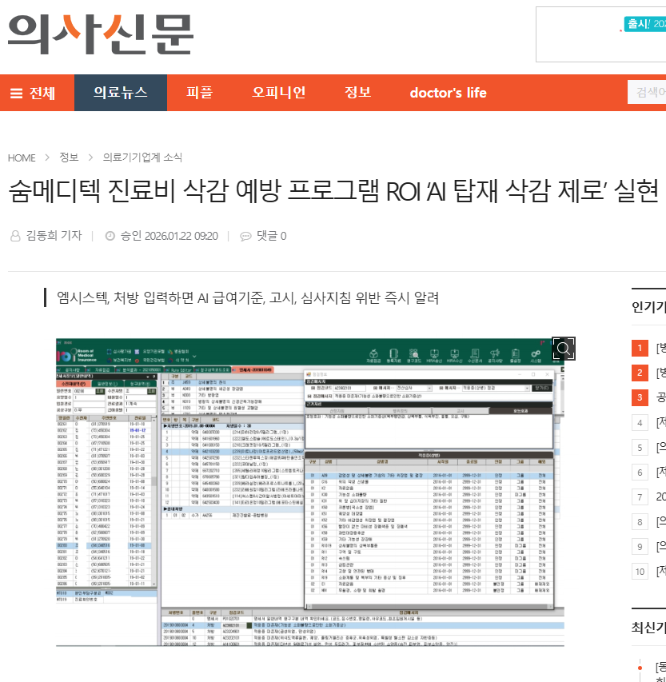Go to the 피플 menu item

[199, 93]
